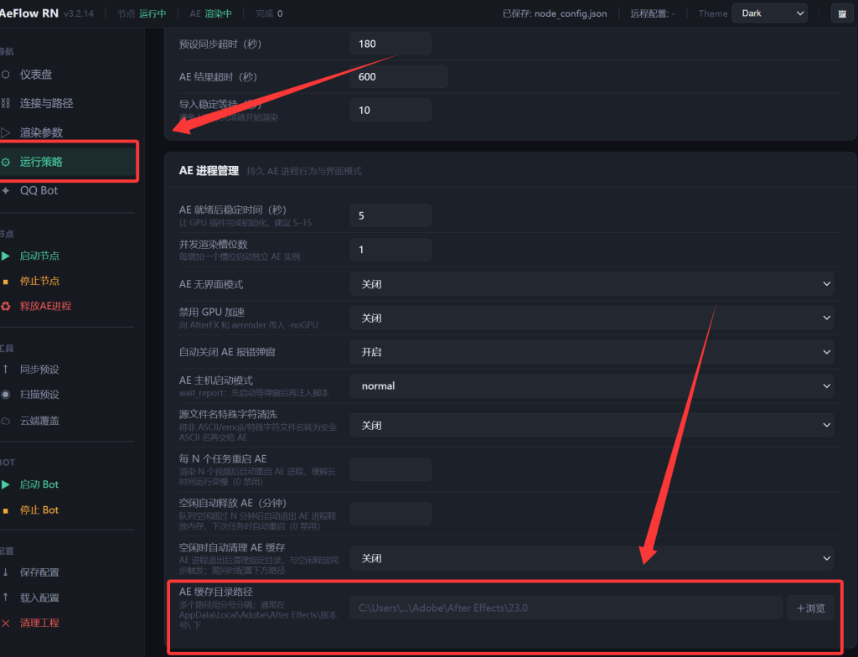Click the recycle icon for 释放AE进程

(6, 306)
